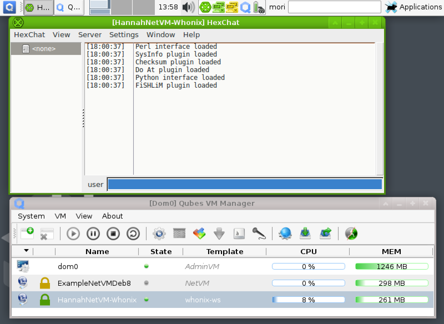This screenshot has width=444, height=324.
Task: Click the volume speaker icon in panel
Action: 188,7
